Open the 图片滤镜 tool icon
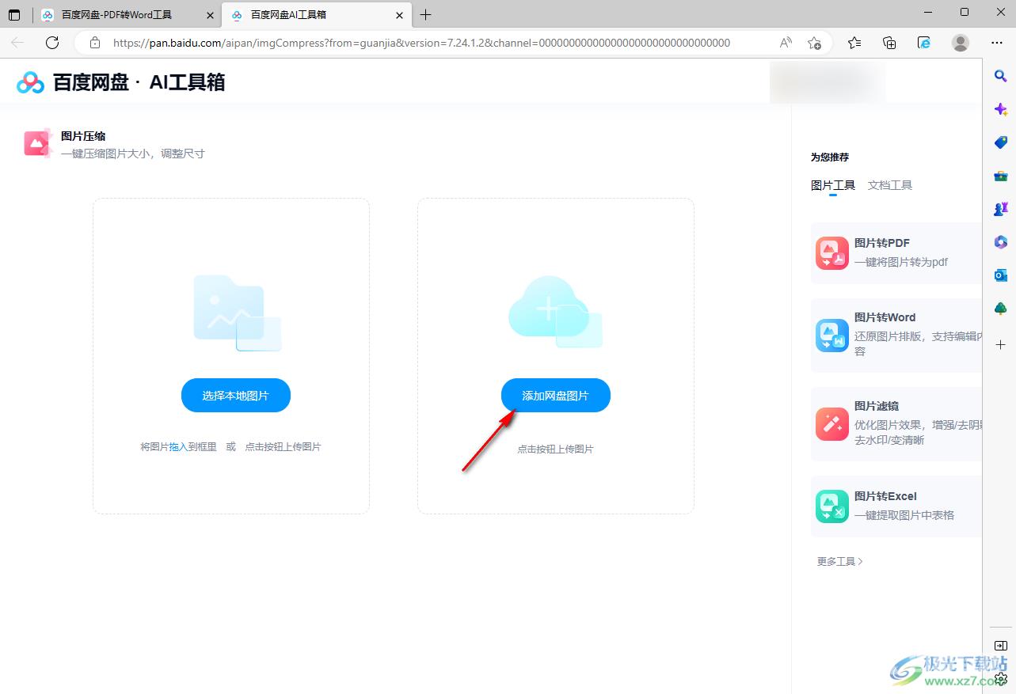Viewport: 1016px width, 694px height. pyautogui.click(x=831, y=424)
